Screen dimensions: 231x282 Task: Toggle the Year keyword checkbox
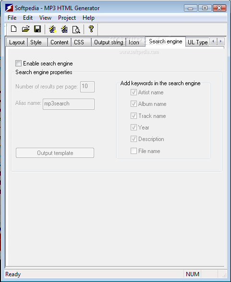[134, 128]
